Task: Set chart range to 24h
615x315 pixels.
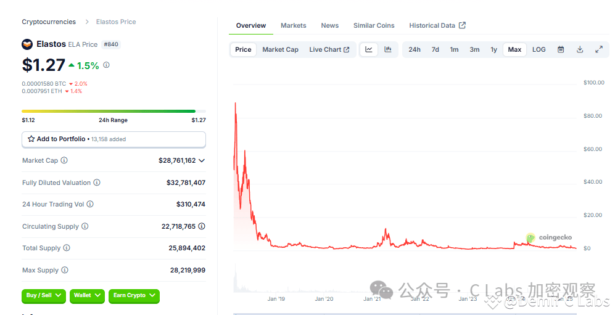Action: (x=415, y=49)
